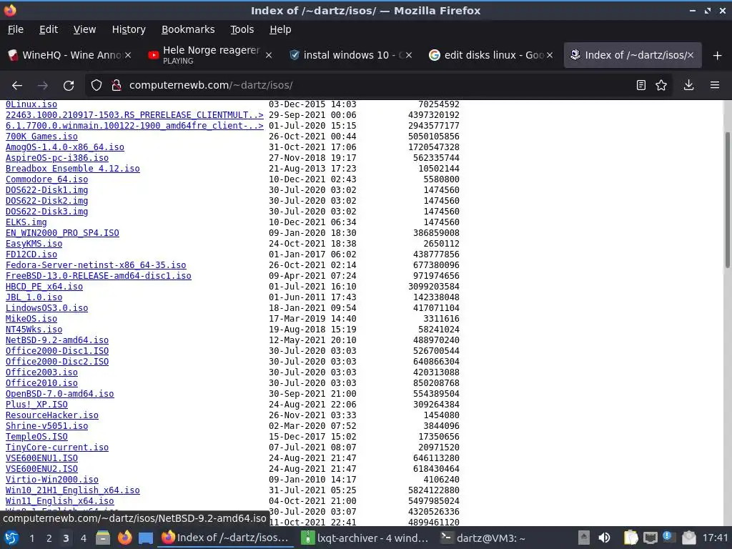Open the Bookmarks menu
Screen dimensions: 732x549
click(x=188, y=29)
